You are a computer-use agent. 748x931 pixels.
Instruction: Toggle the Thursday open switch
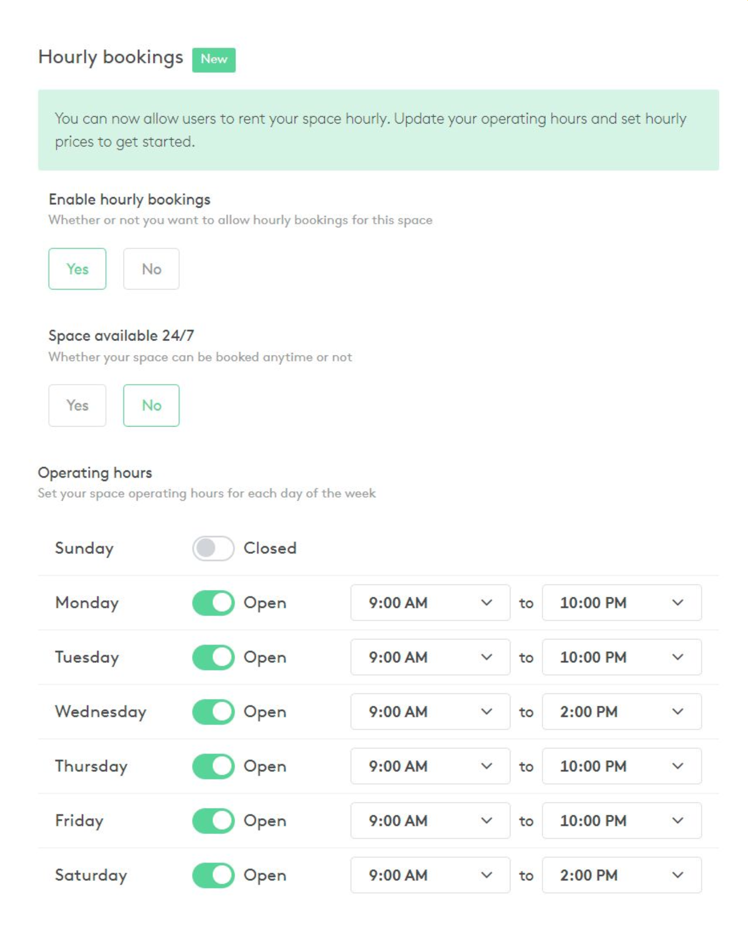pyautogui.click(x=213, y=766)
